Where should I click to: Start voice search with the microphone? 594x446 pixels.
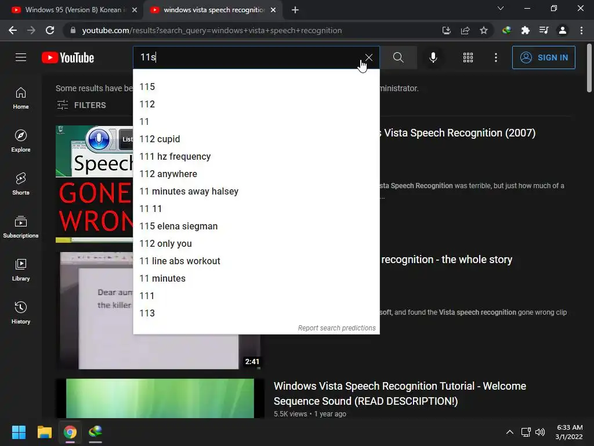[433, 57]
